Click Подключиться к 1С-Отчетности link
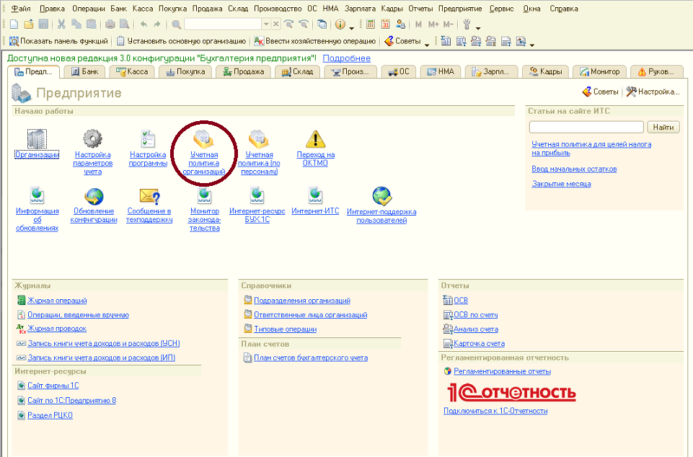This screenshot has width=693, height=457. [x=495, y=411]
